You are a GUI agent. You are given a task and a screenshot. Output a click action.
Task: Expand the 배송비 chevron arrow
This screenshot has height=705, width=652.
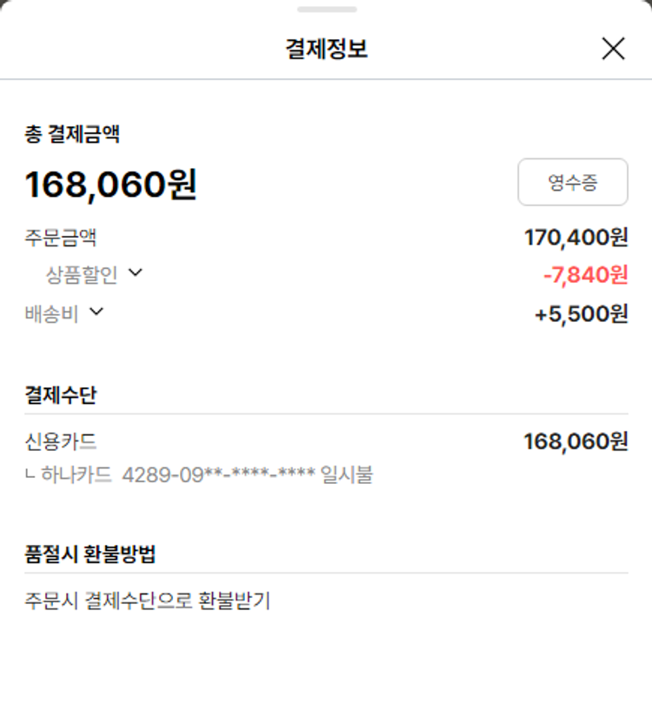(x=96, y=312)
